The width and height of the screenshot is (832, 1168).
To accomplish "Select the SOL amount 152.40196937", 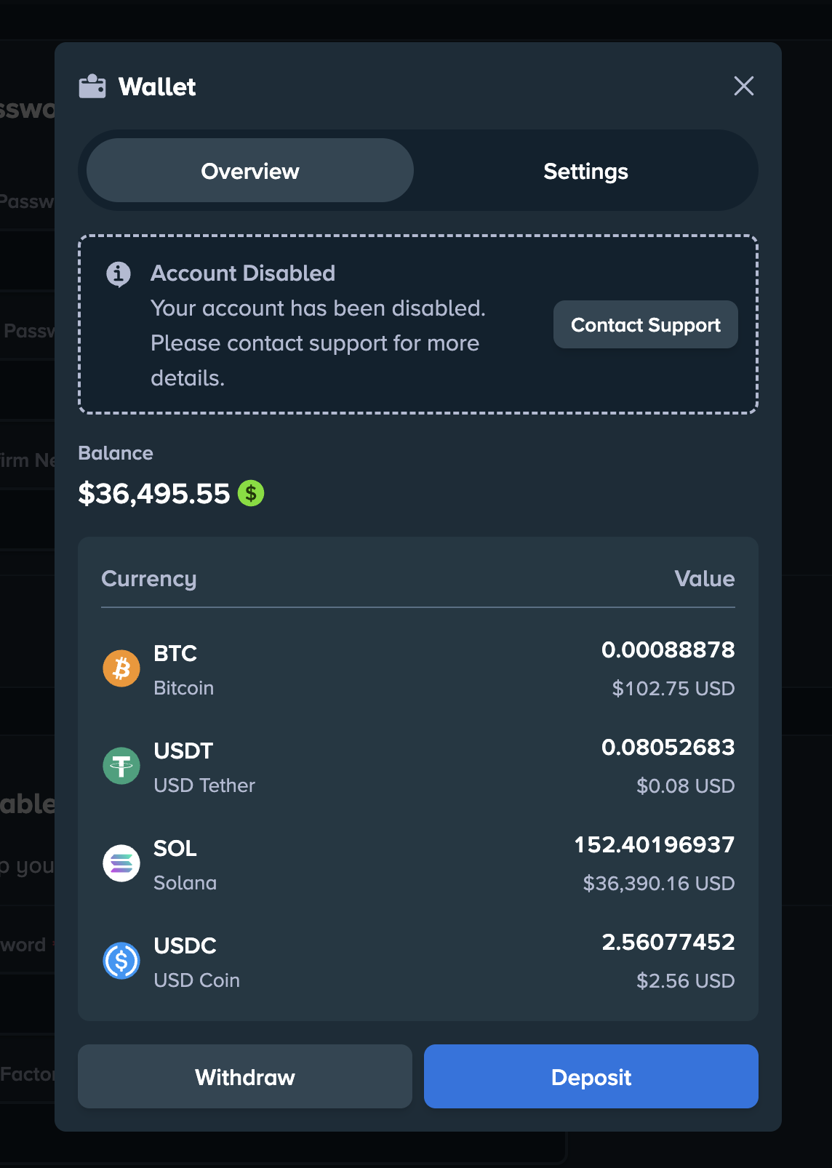I will [x=655, y=845].
